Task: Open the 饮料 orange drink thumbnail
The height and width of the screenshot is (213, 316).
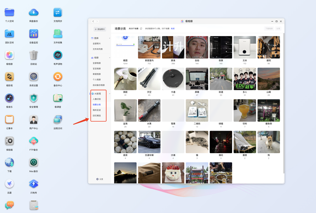Action: [245, 110]
